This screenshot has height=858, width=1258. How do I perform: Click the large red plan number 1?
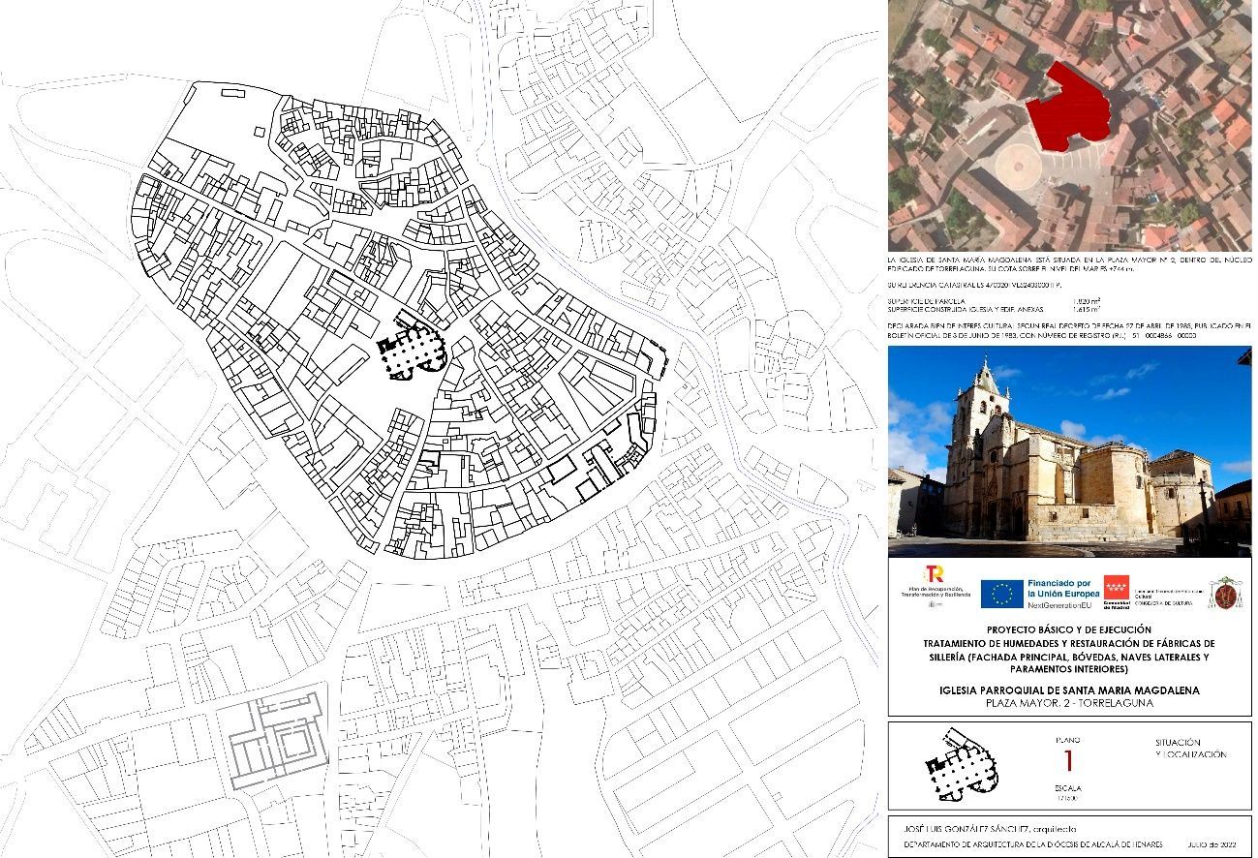[1068, 761]
